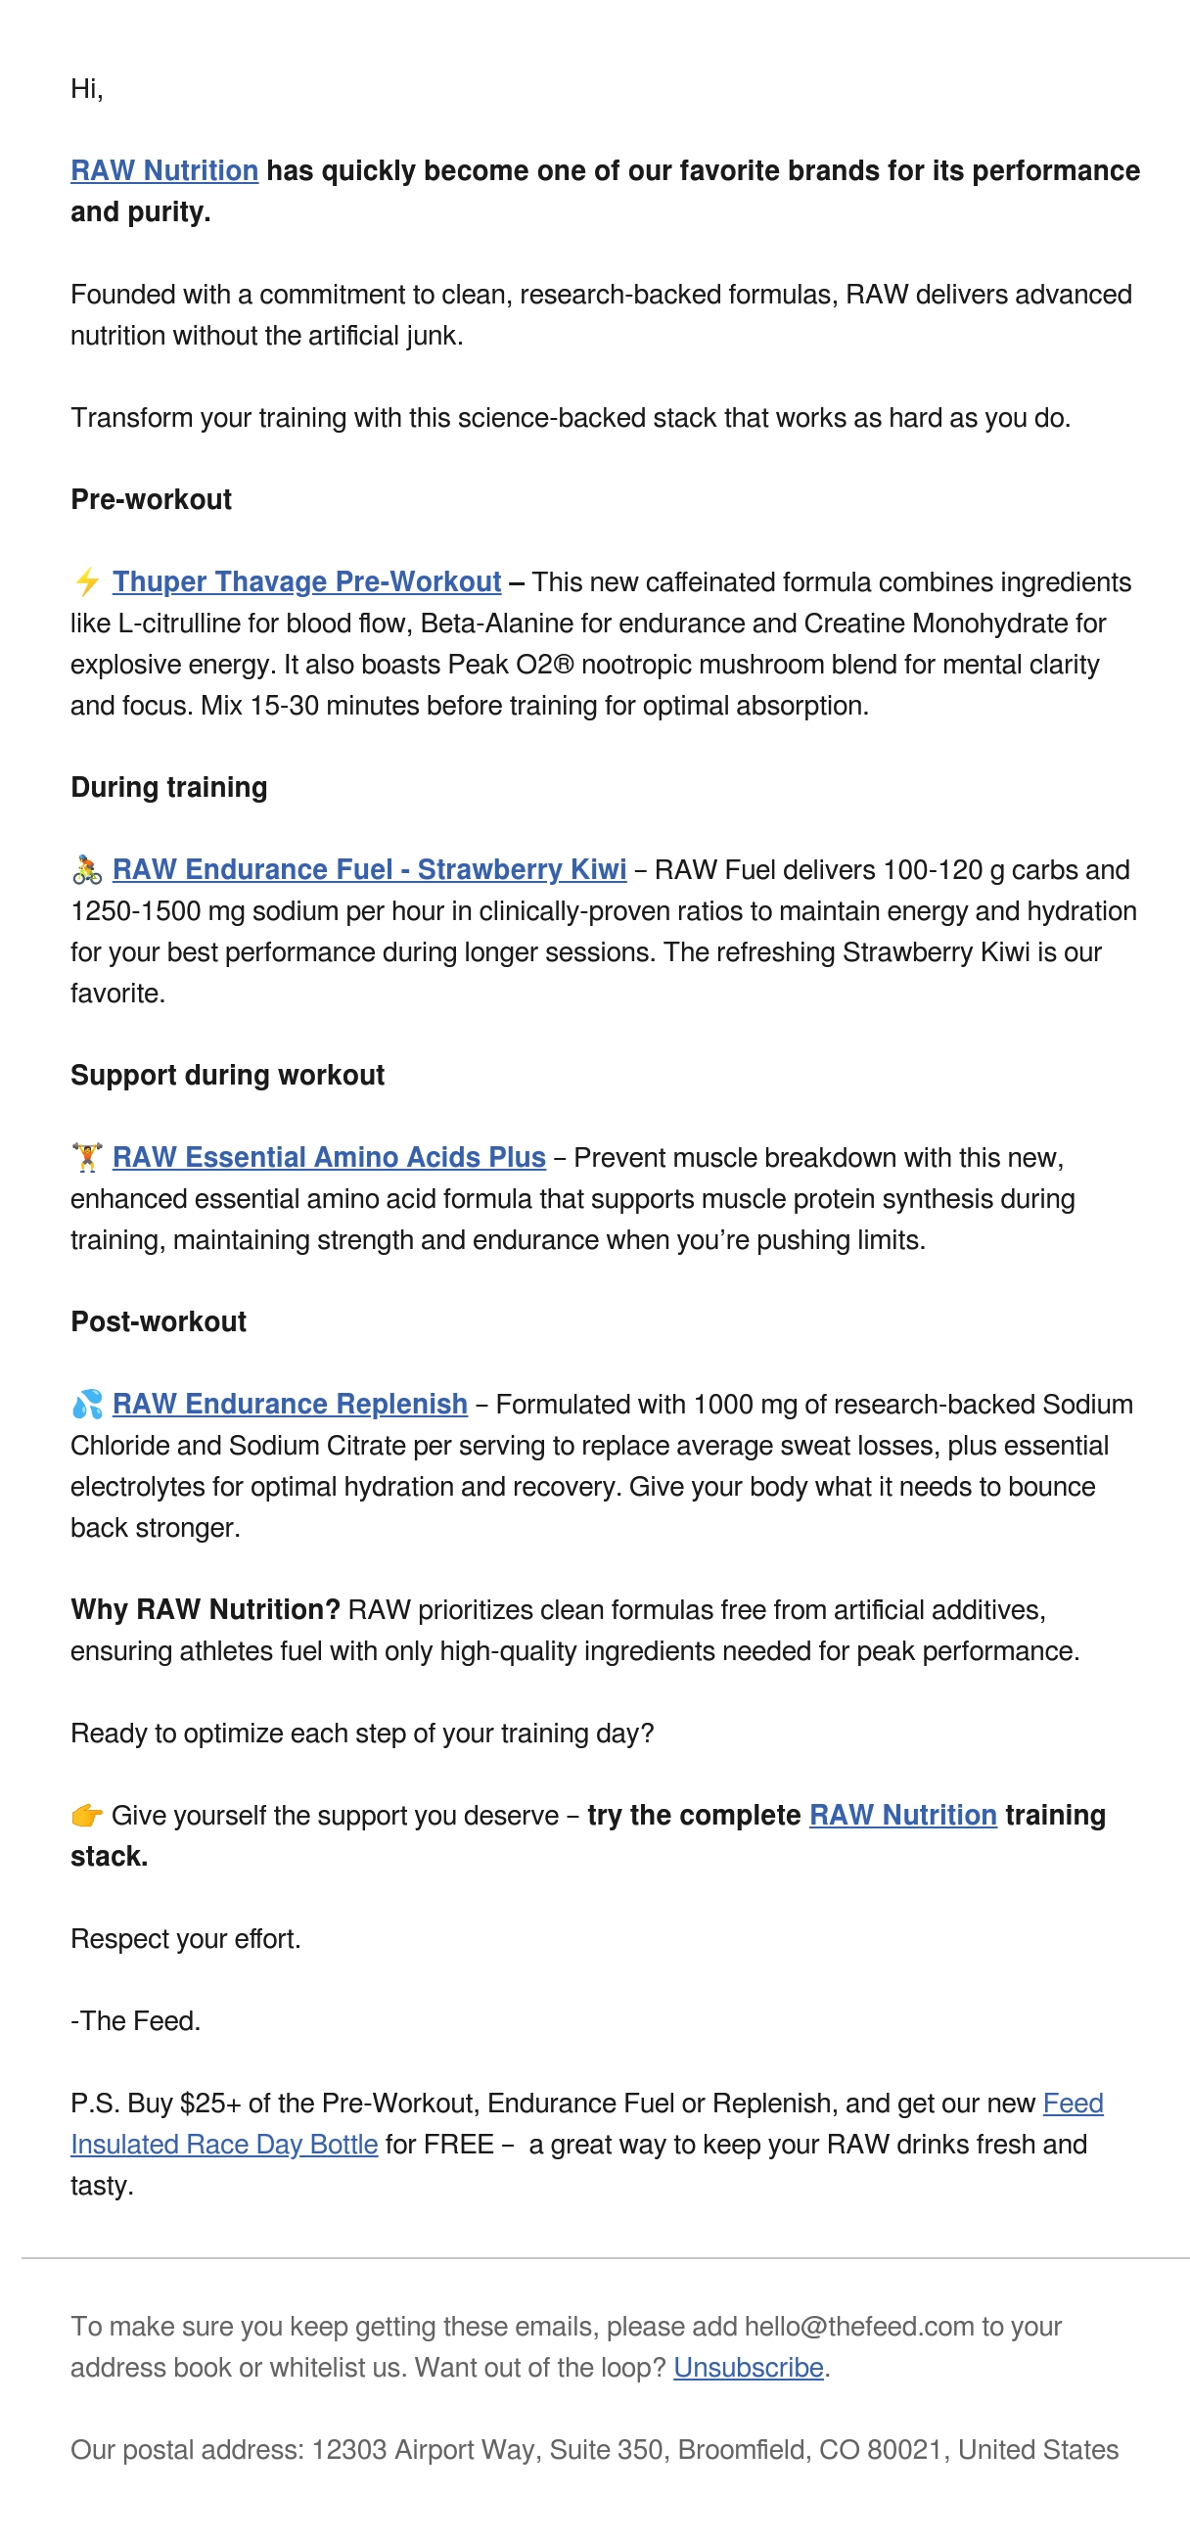Viewport: 1190px width, 2543px height.
Task: Open RAW Essential Amino Acids Plus link
Action: point(329,1157)
